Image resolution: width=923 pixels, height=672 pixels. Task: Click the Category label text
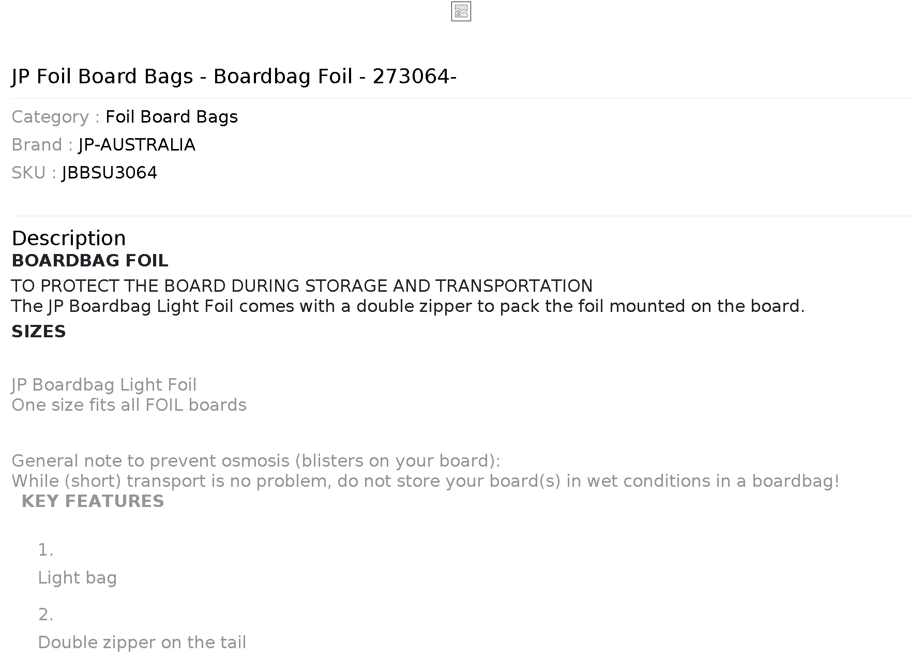56,117
